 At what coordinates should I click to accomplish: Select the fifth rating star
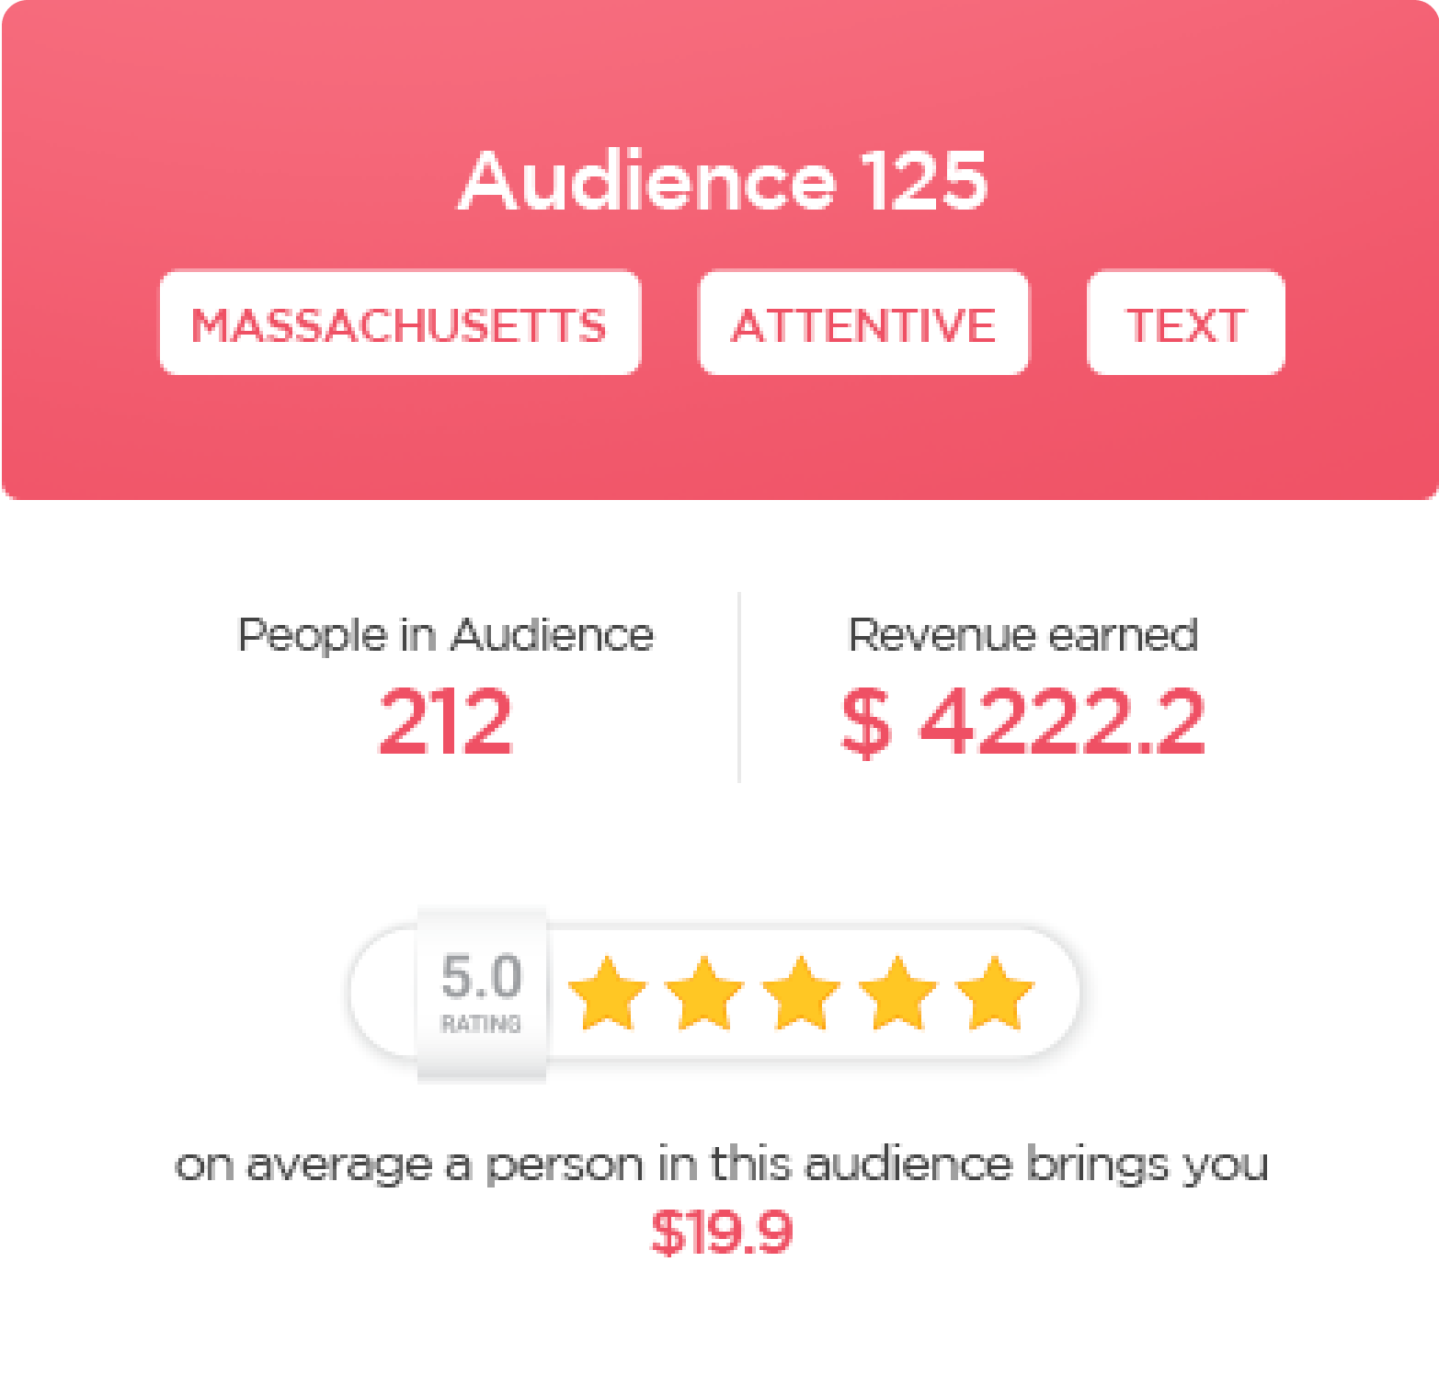tap(994, 993)
